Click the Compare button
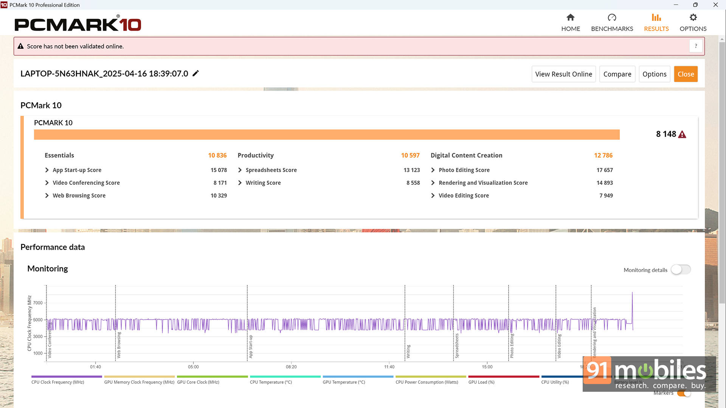The height and width of the screenshot is (408, 726). 617,74
